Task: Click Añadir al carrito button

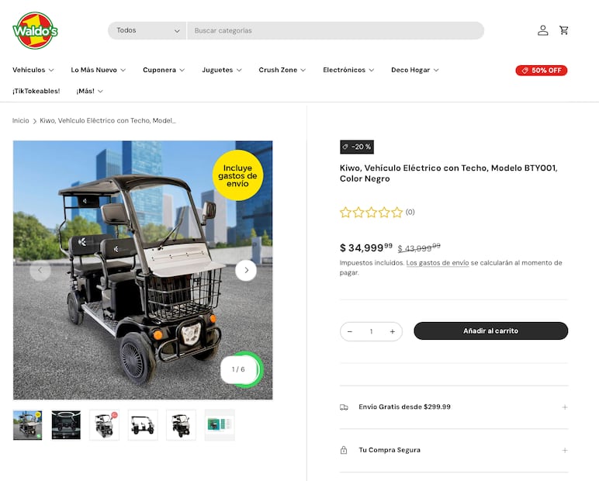Action: click(x=490, y=331)
